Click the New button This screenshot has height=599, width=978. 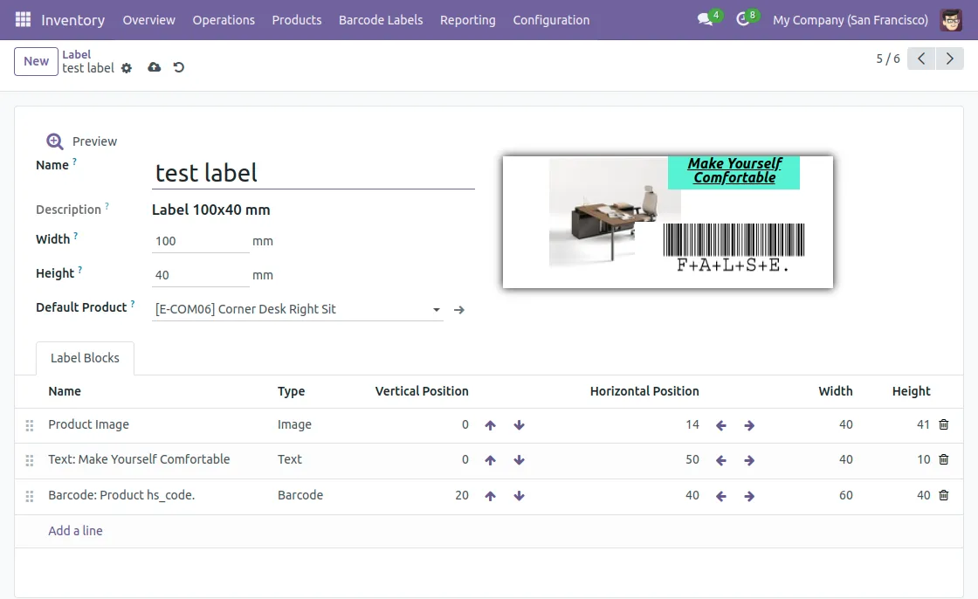36,61
